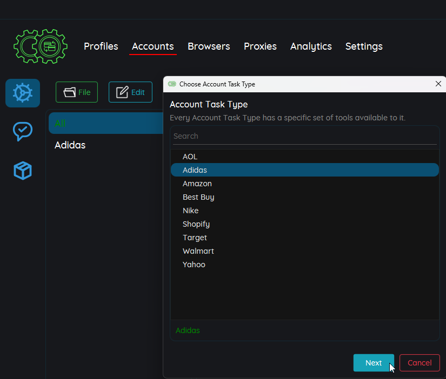
Task: Choose Amazon as account task type
Action: 197,184
